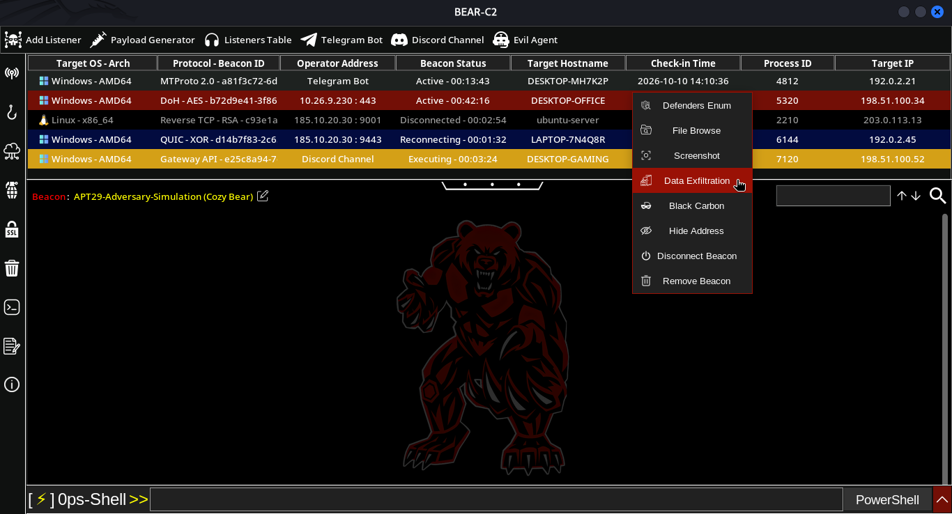Click the pencil edit icon beside the beacon name
952x514 pixels.
point(263,196)
